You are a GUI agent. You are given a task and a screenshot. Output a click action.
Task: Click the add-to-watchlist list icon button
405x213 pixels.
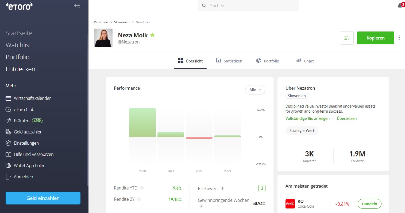point(347,38)
